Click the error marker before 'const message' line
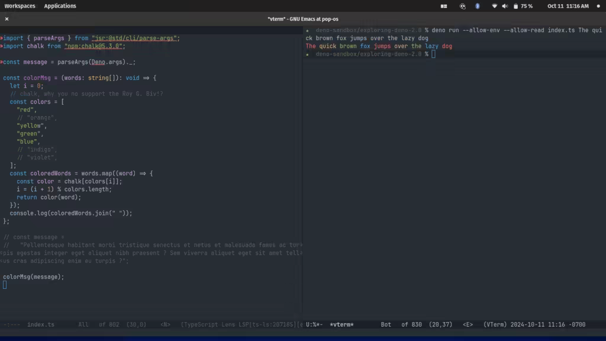606x341 pixels. point(2,62)
